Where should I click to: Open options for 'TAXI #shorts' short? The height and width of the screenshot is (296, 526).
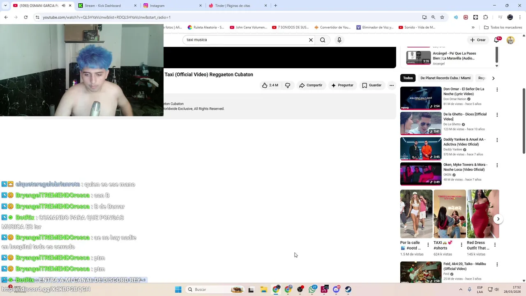[461, 245]
